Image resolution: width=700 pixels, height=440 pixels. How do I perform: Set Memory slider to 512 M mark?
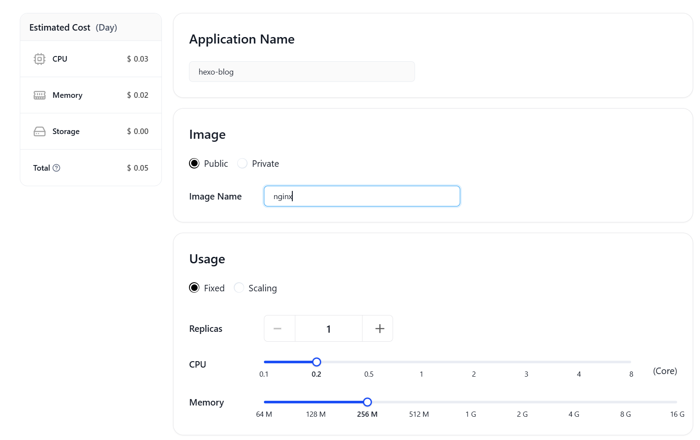(419, 402)
